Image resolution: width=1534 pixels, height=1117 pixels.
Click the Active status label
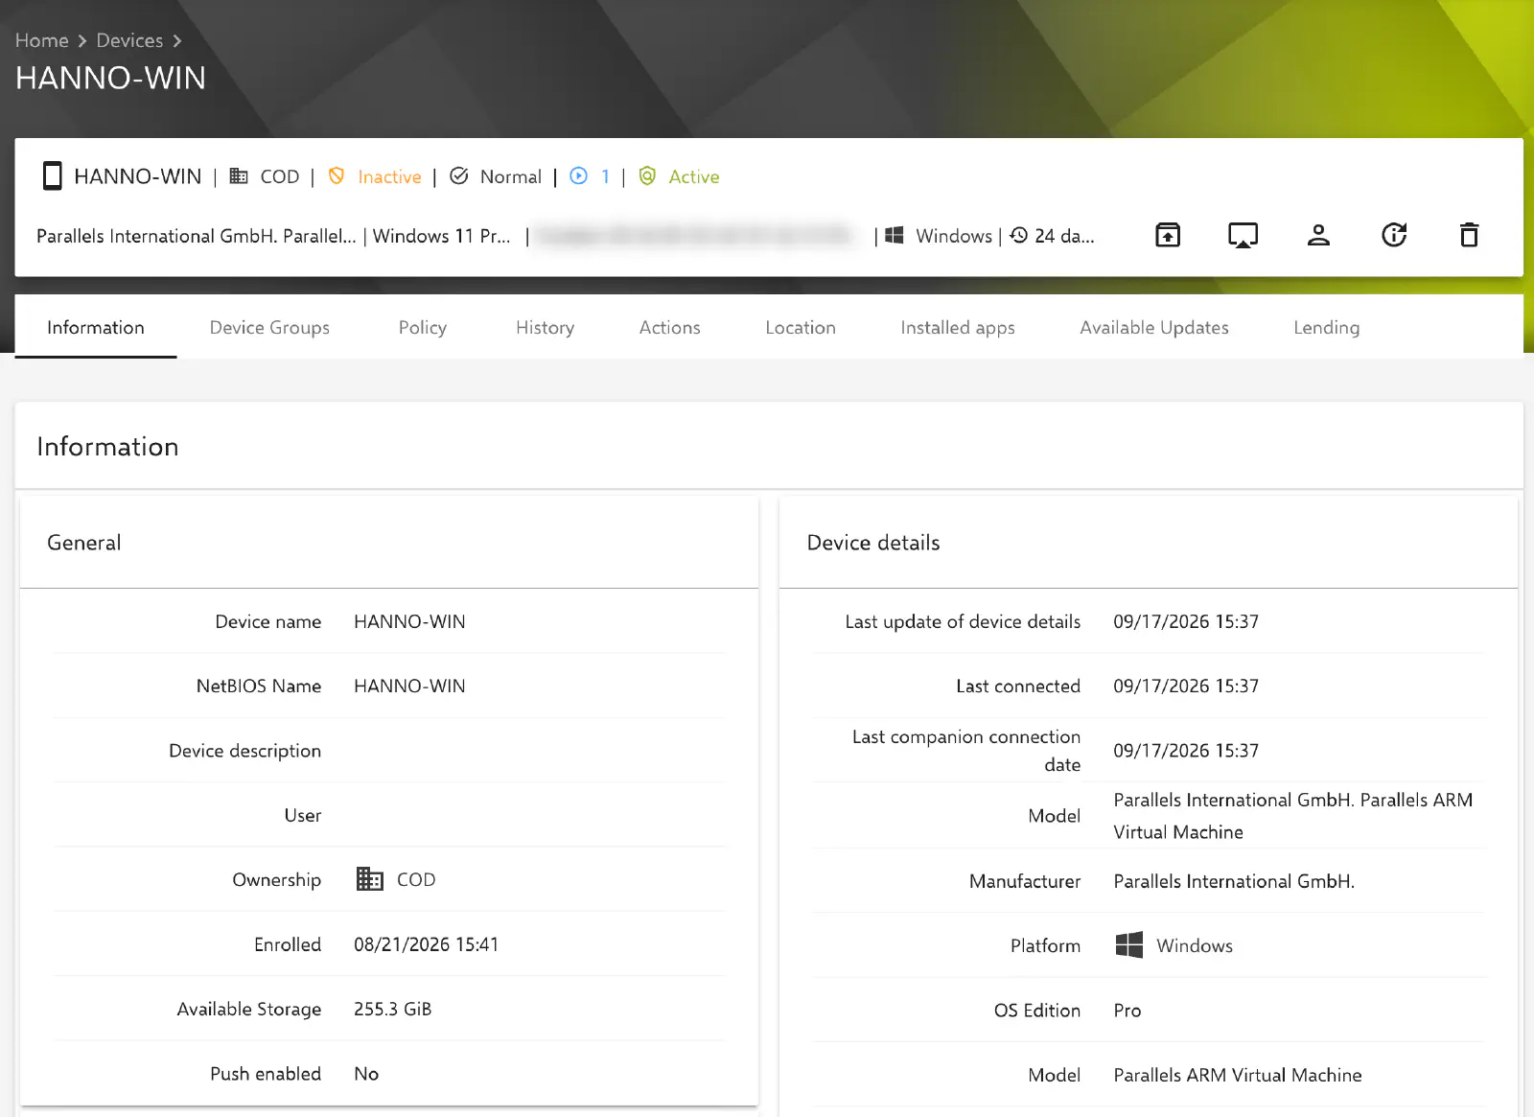point(694,177)
